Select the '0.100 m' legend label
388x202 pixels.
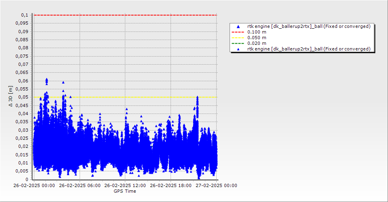pyautogui.click(x=257, y=32)
